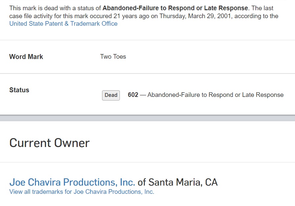Viewport: 295px width, 206px height.
Task: Click the Word Mark row label
Action: [x=26, y=57]
